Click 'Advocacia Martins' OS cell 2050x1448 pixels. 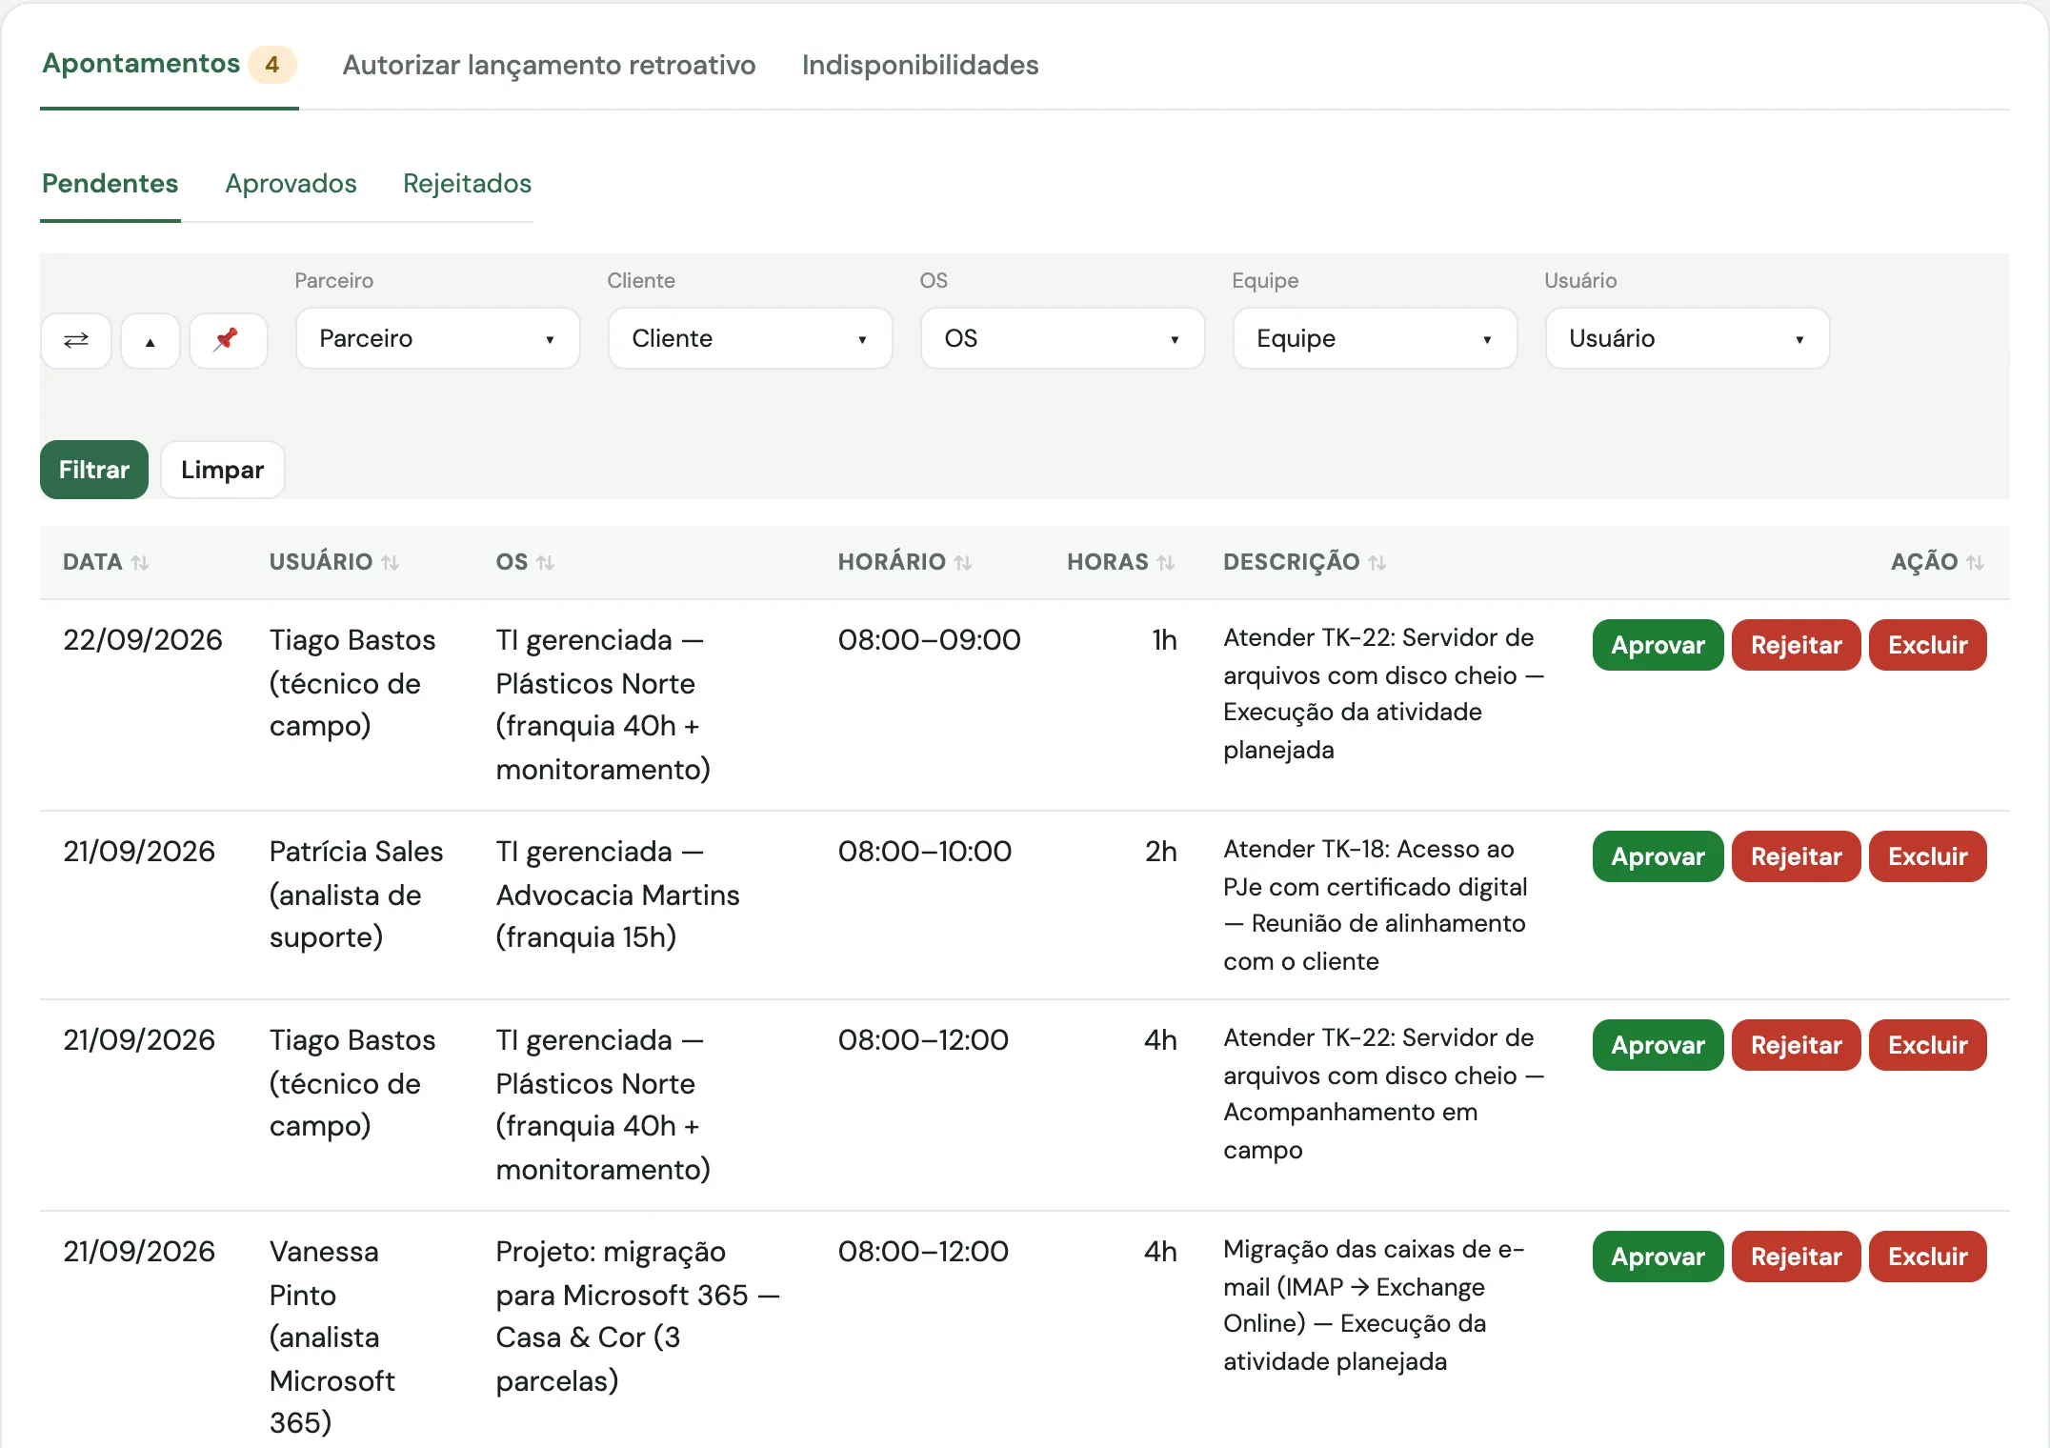(x=618, y=895)
